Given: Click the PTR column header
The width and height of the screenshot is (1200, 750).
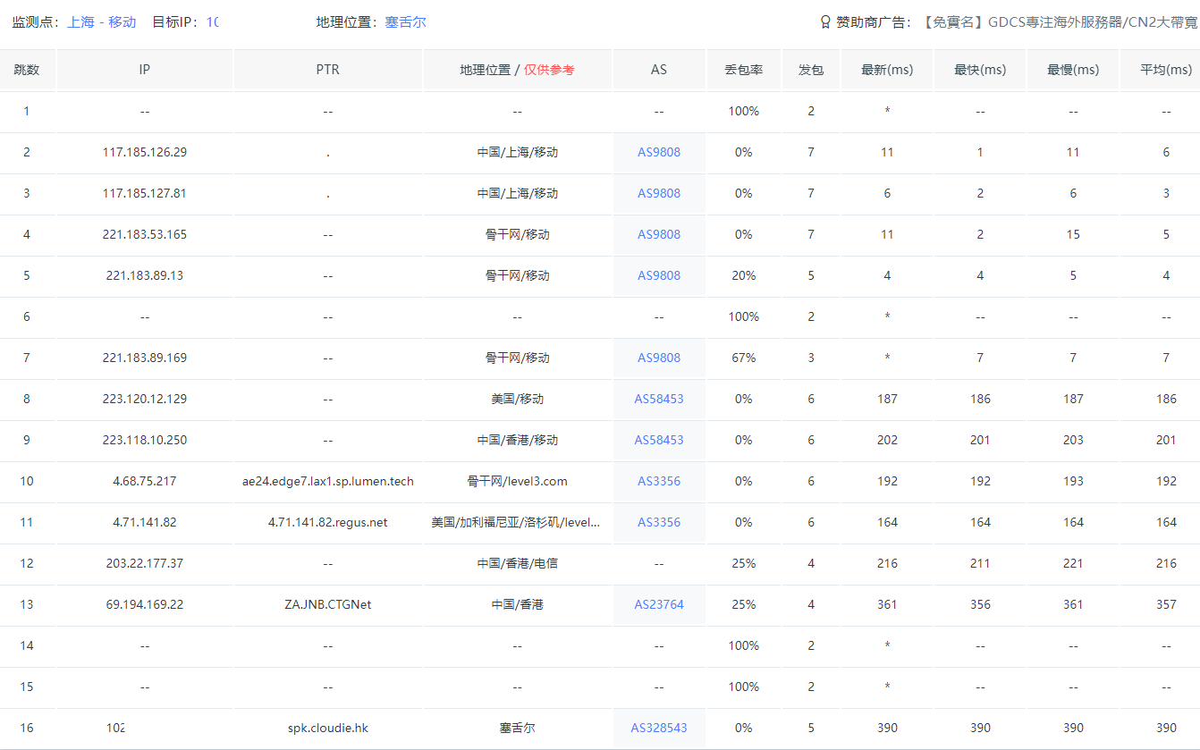Looking at the screenshot, I should tap(328, 70).
